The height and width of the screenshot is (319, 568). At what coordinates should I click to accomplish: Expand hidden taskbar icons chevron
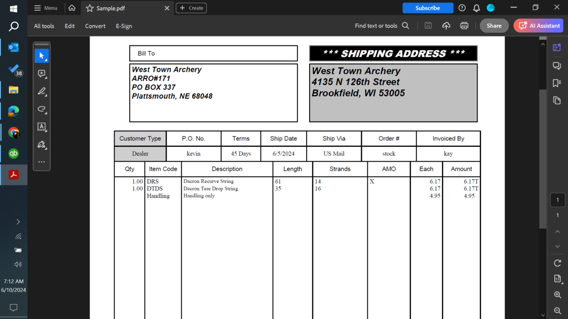(18, 222)
